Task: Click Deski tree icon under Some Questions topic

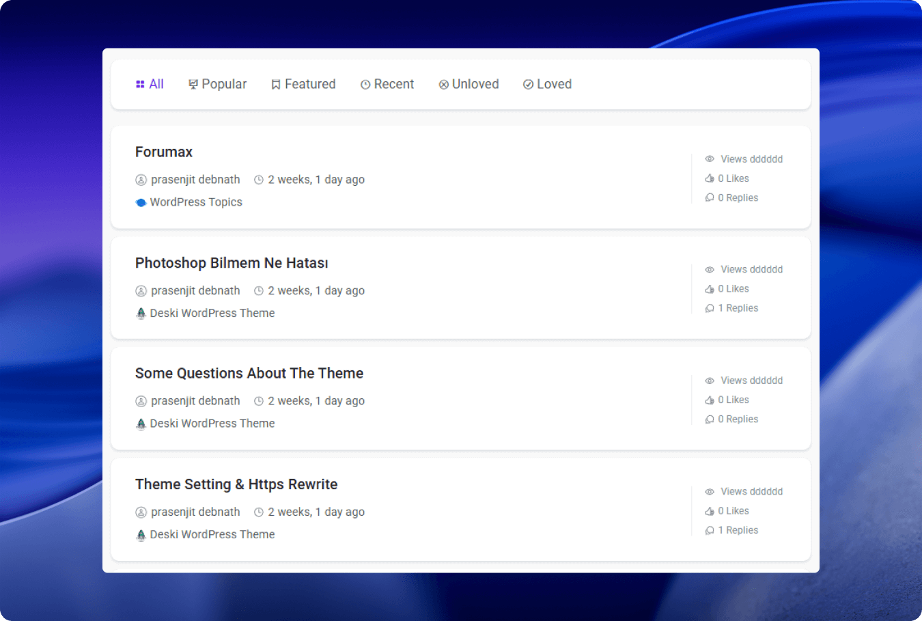Action: (141, 424)
